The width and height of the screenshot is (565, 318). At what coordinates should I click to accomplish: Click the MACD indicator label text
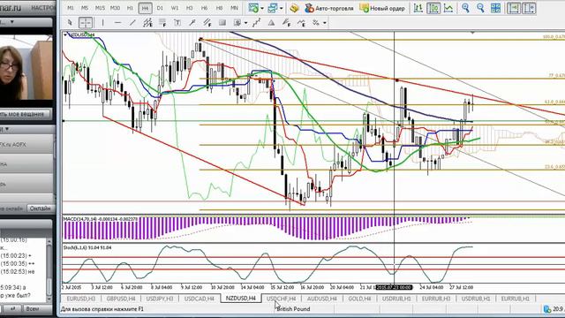[100, 219]
